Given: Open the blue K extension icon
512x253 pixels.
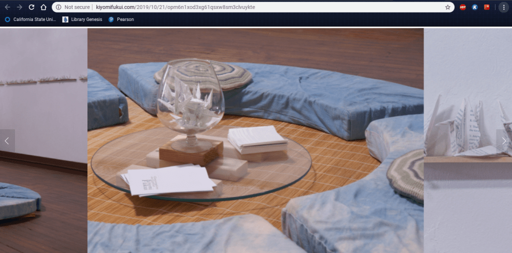Looking at the screenshot, I should [x=474, y=7].
